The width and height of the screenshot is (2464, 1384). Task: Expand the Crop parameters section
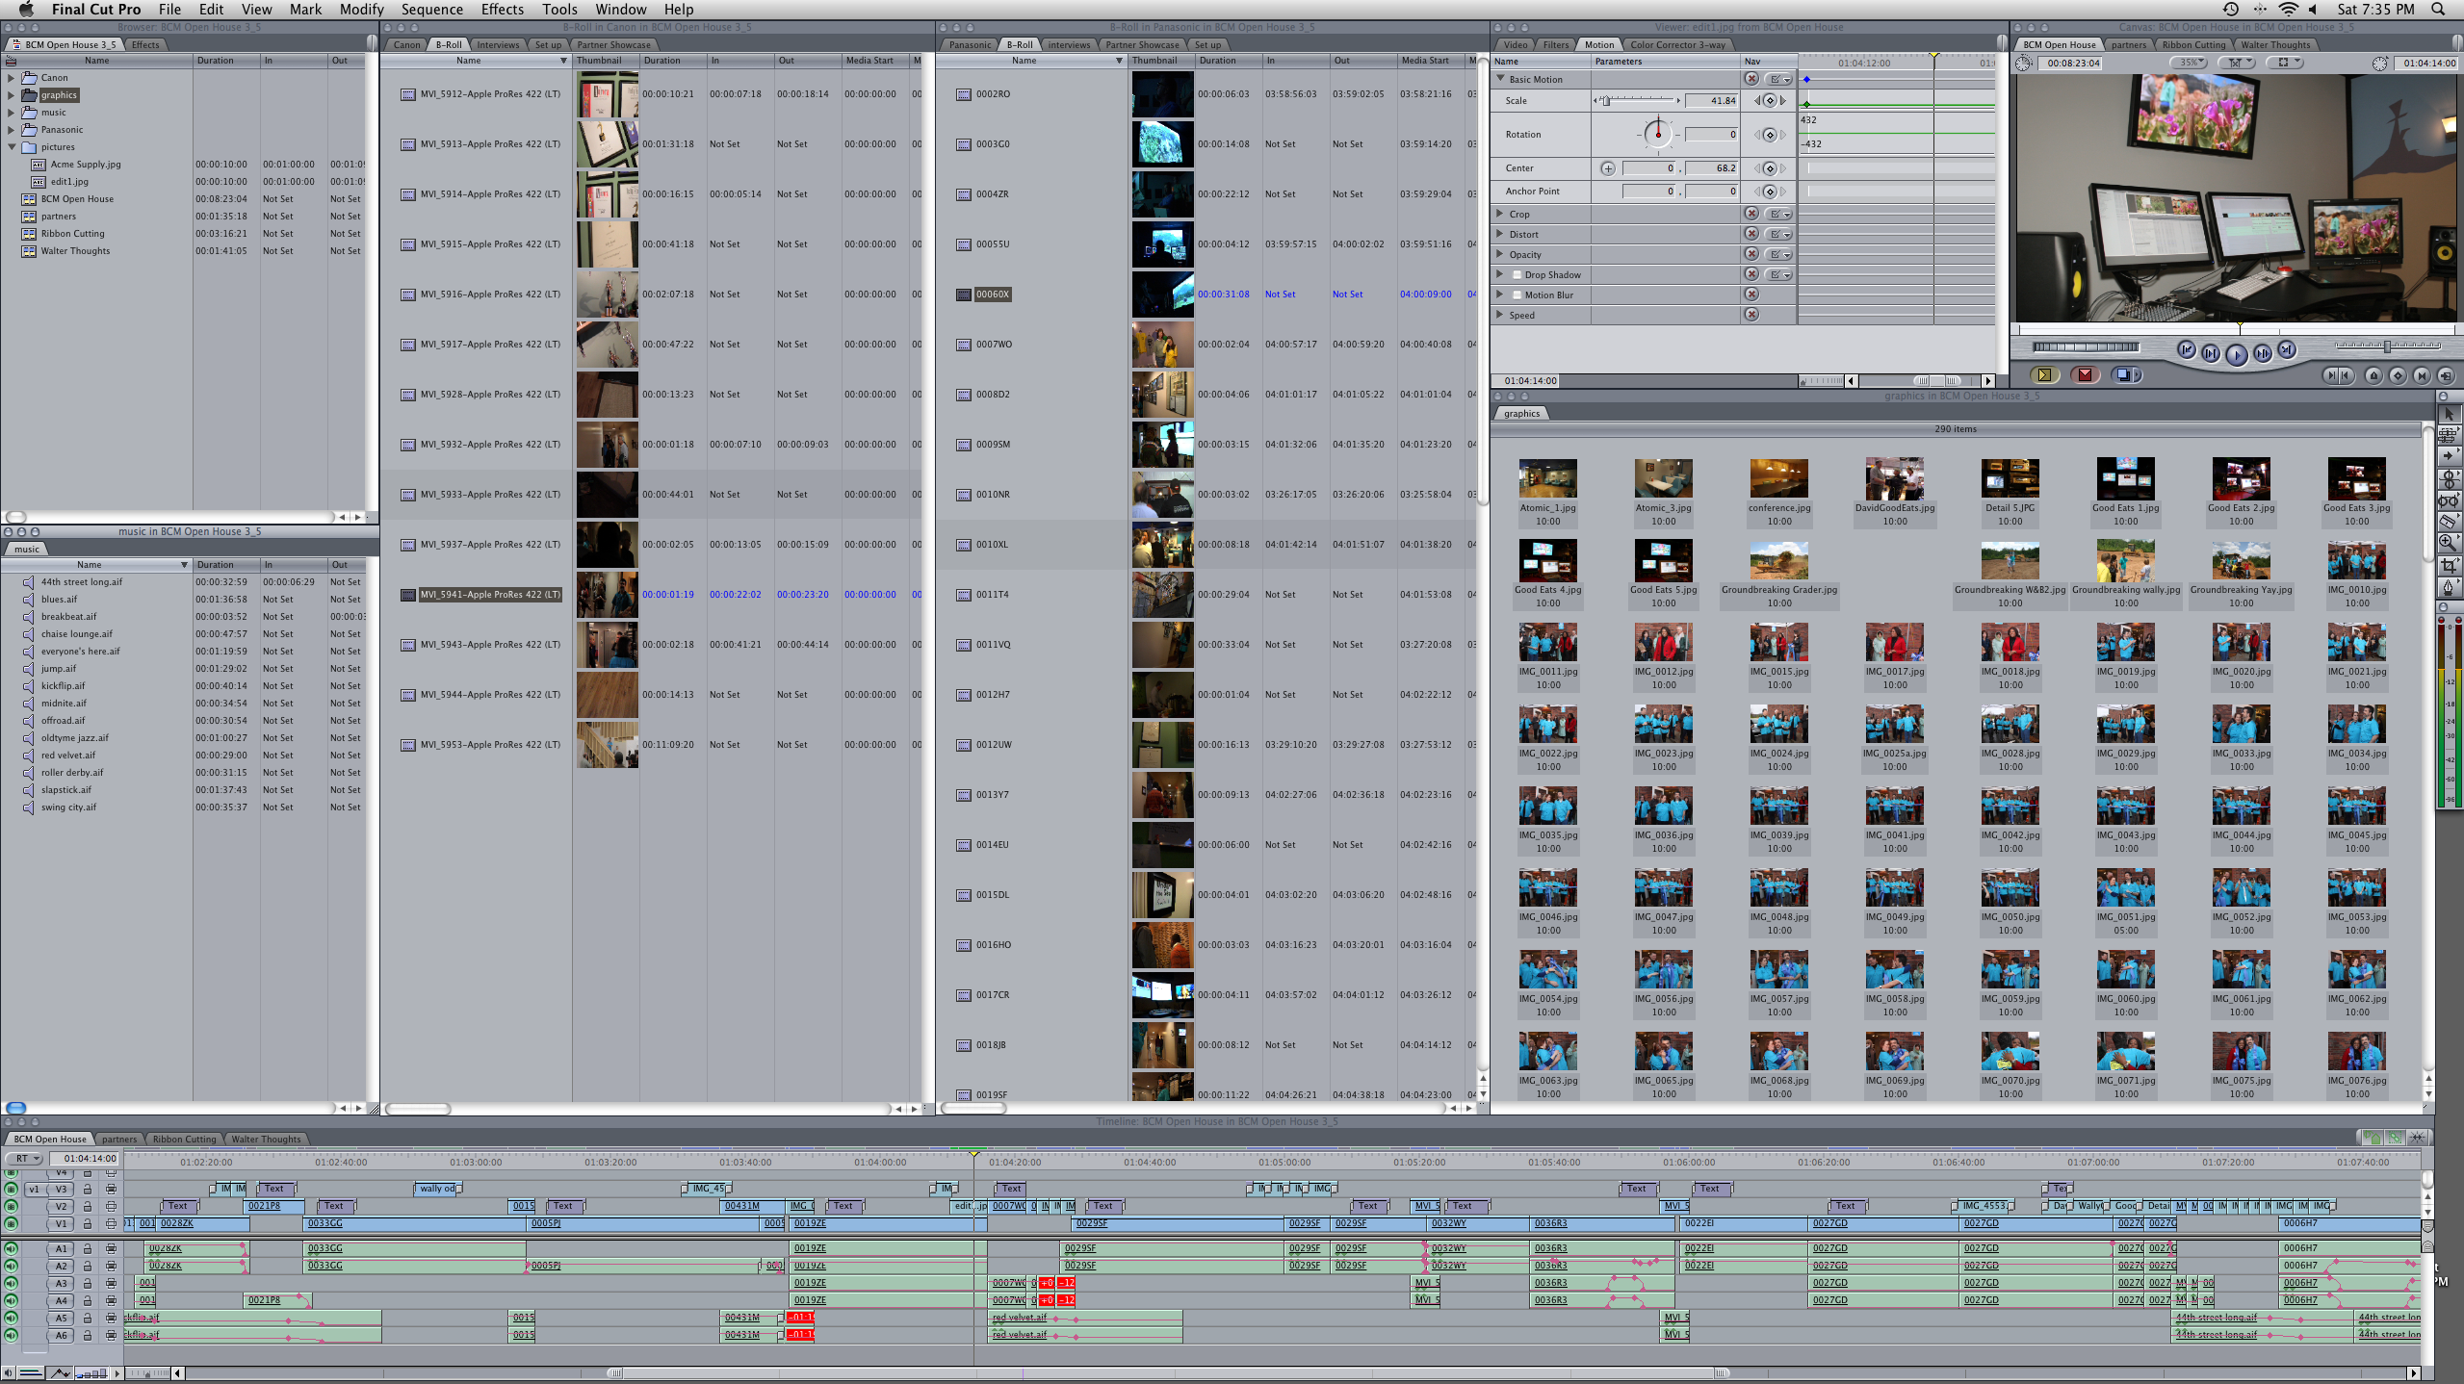(1499, 214)
